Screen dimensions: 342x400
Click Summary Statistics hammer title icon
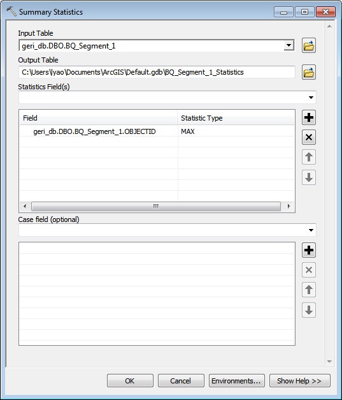pos(11,11)
